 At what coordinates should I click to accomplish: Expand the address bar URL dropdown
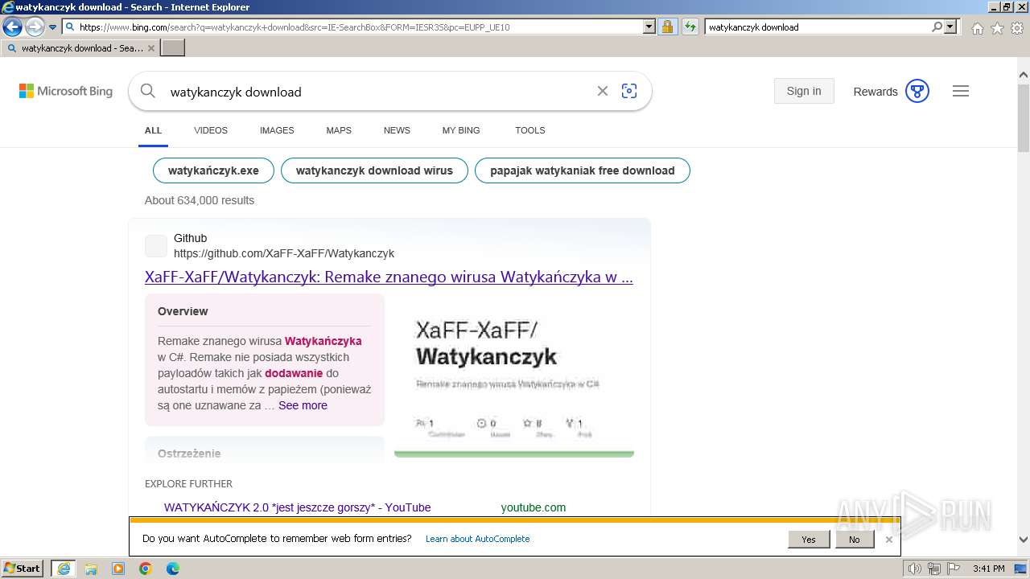click(649, 27)
